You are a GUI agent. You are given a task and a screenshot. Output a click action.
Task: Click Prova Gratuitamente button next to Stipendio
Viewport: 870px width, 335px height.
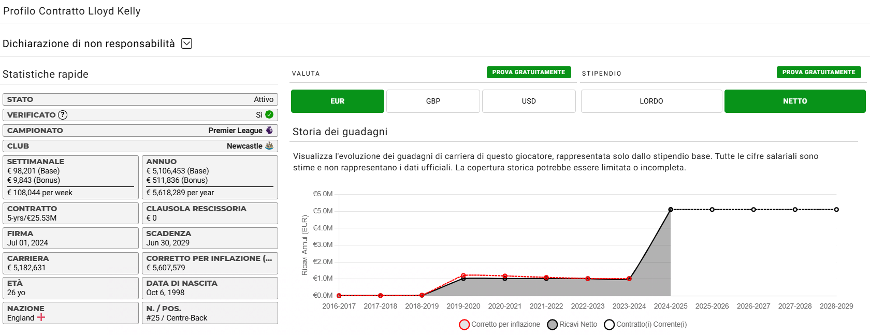(819, 72)
